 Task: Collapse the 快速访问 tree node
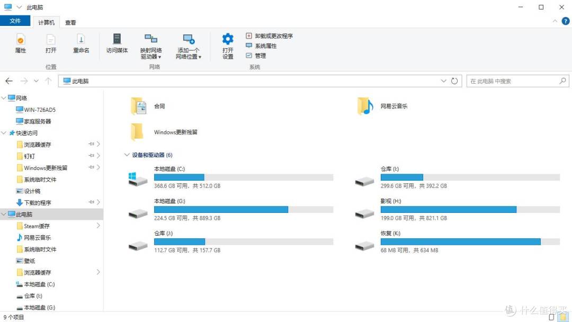click(x=4, y=133)
